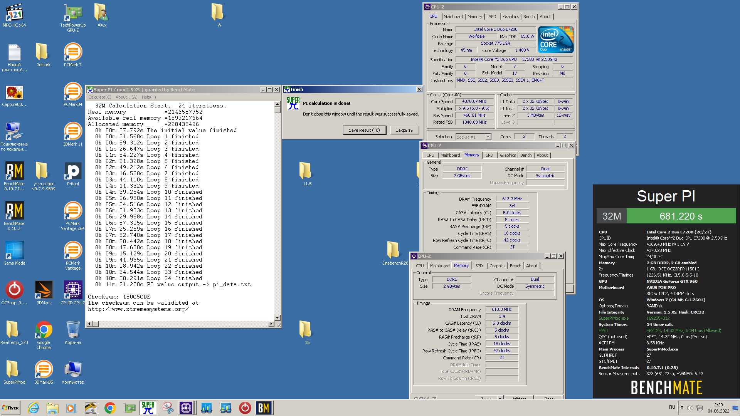Open the Bench tab in the top CPU-Z window
This screenshot has height=416, width=740.
tap(529, 17)
